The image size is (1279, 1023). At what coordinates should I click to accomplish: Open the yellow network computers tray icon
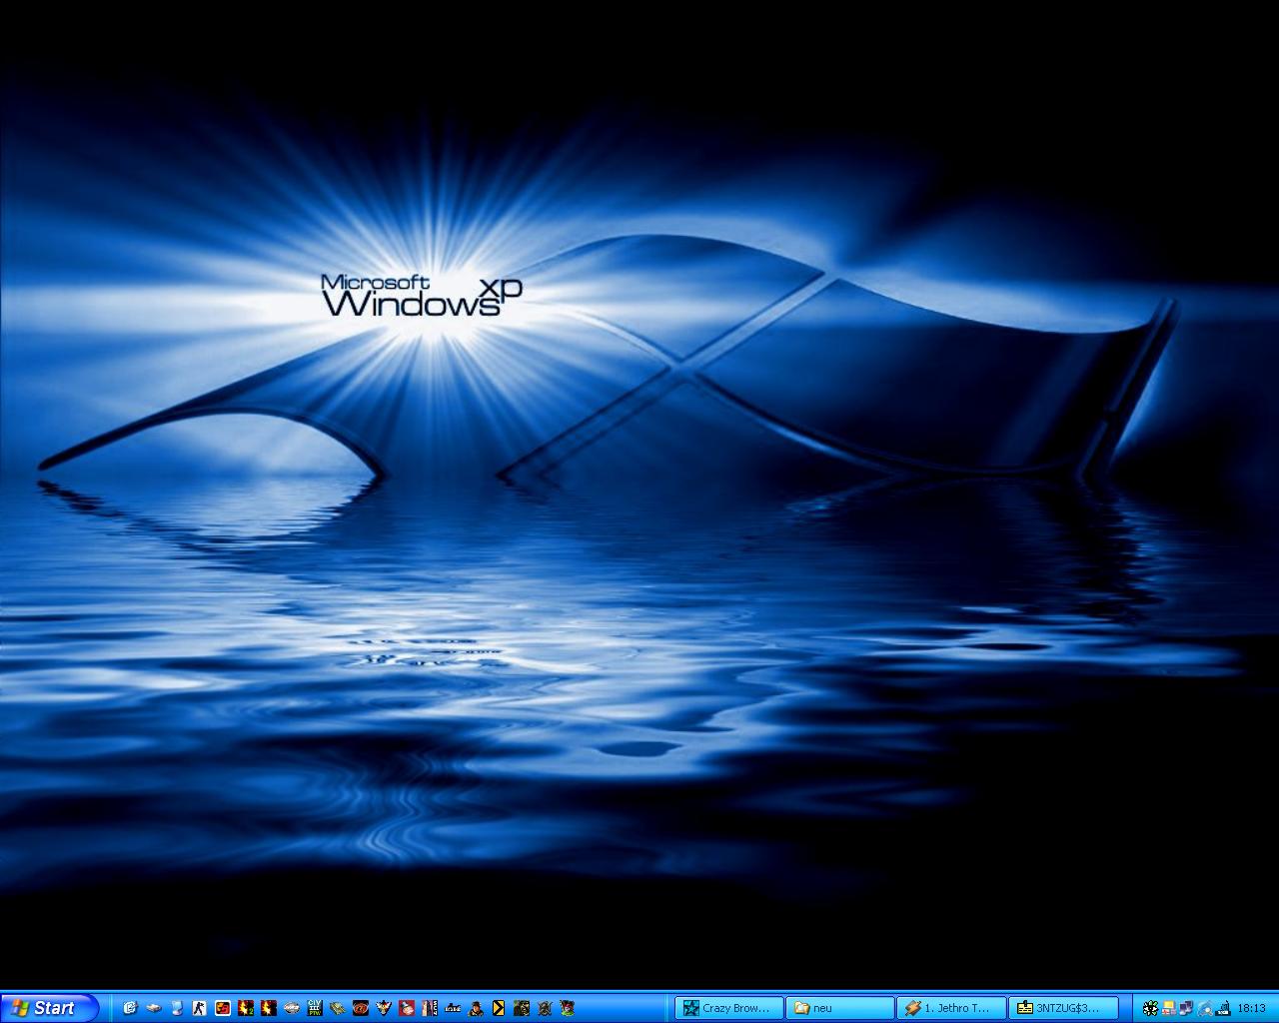click(x=1168, y=1008)
